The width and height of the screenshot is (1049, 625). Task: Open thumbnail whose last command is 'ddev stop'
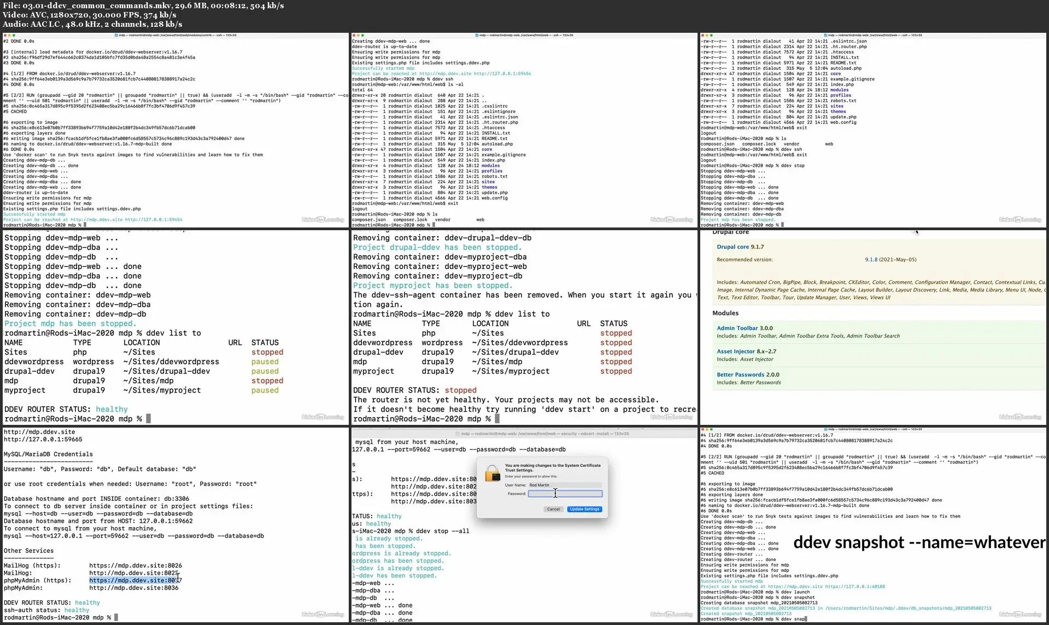[x=873, y=130]
